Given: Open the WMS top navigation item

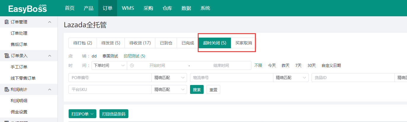Looking at the screenshot, I should pyautogui.click(x=128, y=8).
